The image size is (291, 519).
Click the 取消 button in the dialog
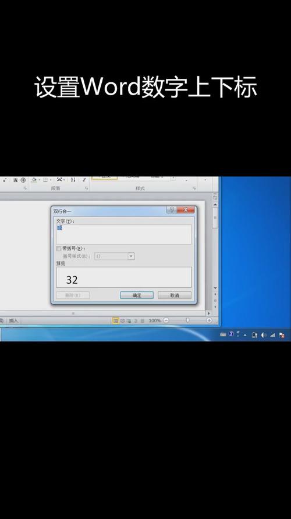coord(175,295)
